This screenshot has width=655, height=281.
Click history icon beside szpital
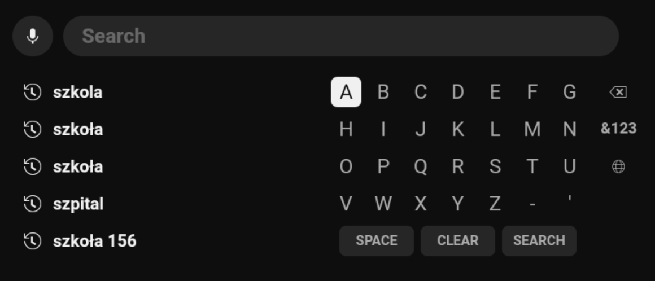(33, 204)
